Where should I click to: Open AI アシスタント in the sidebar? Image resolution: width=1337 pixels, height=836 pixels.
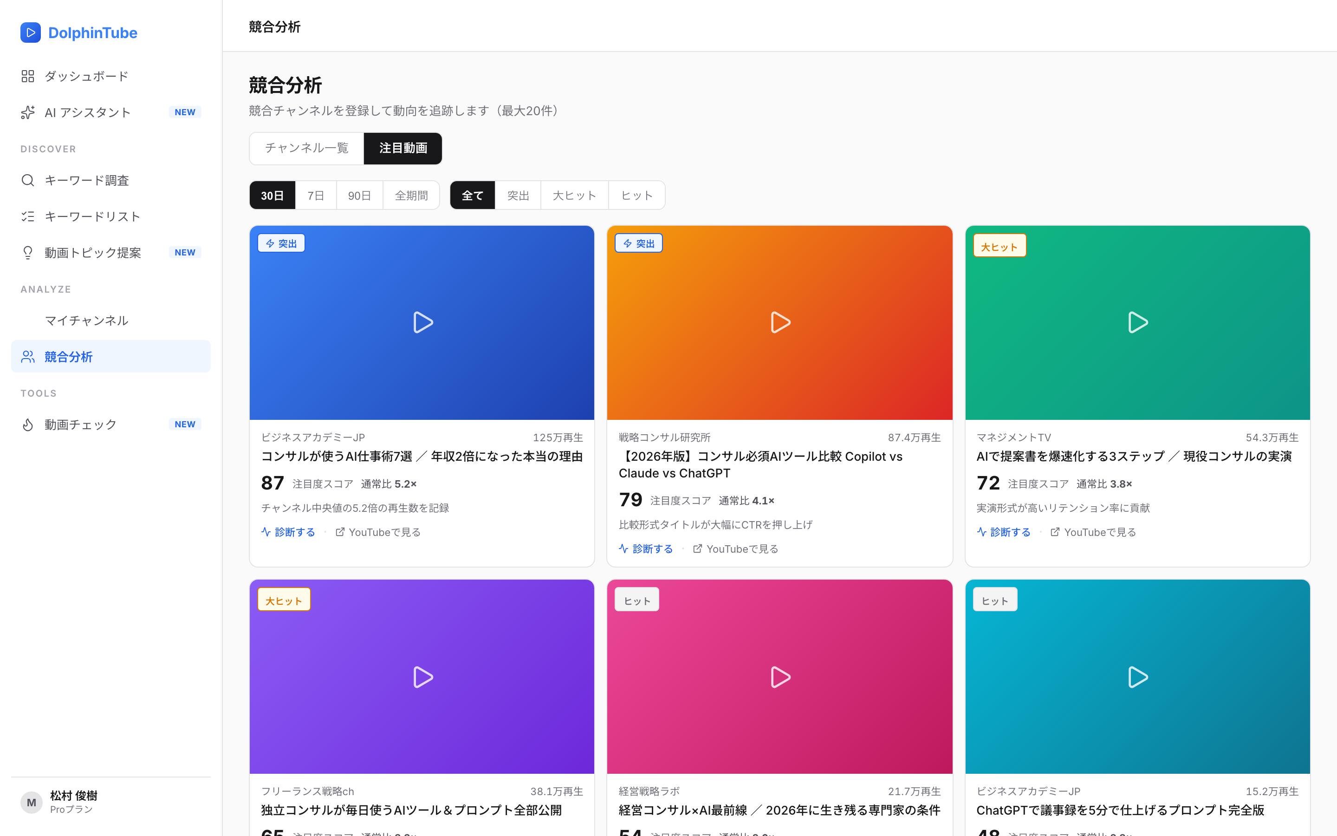pos(110,112)
